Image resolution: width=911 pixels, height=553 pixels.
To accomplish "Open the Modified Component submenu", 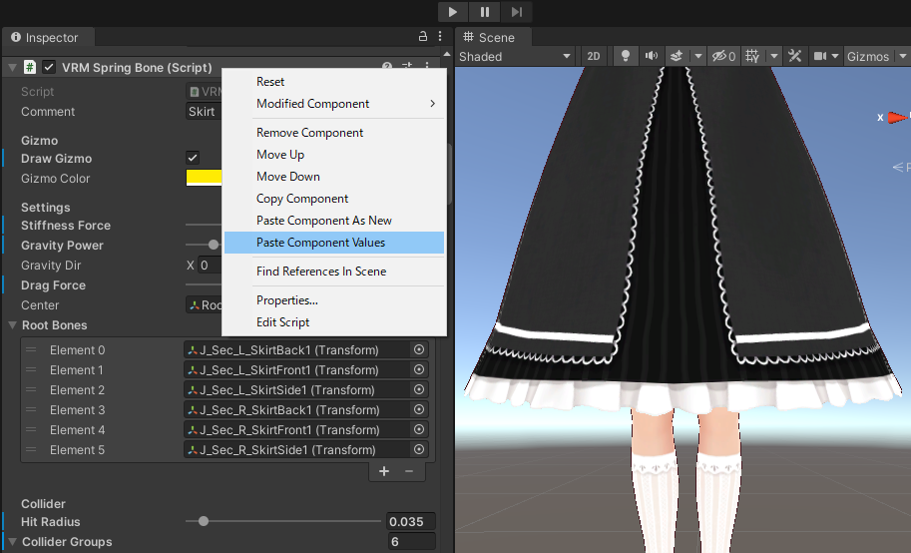I will pos(334,104).
